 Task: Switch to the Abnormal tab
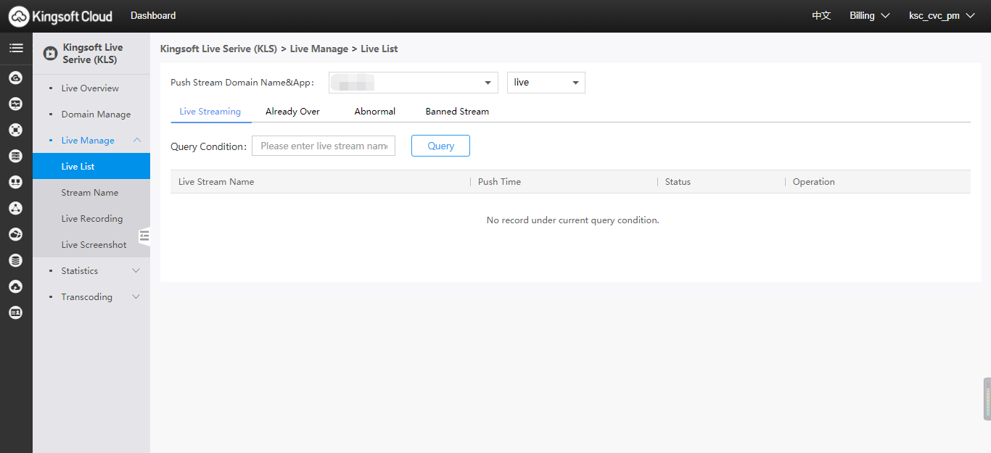point(375,112)
